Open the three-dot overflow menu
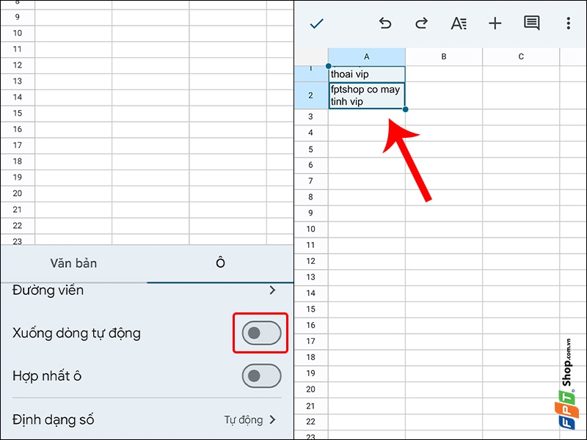The height and width of the screenshot is (440, 587). (568, 23)
